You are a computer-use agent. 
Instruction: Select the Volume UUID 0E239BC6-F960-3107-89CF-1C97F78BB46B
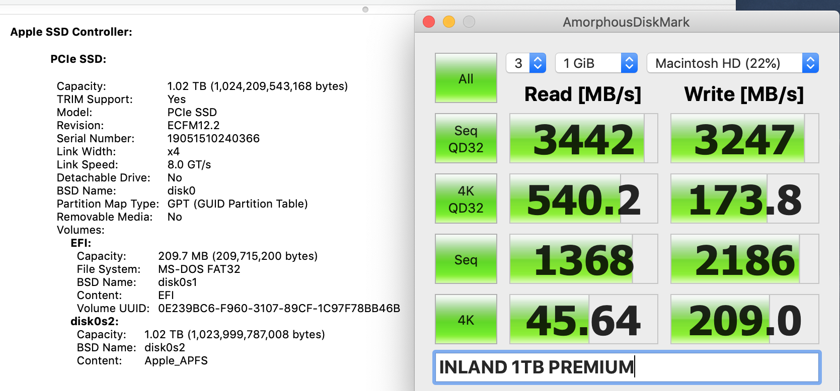click(x=279, y=308)
